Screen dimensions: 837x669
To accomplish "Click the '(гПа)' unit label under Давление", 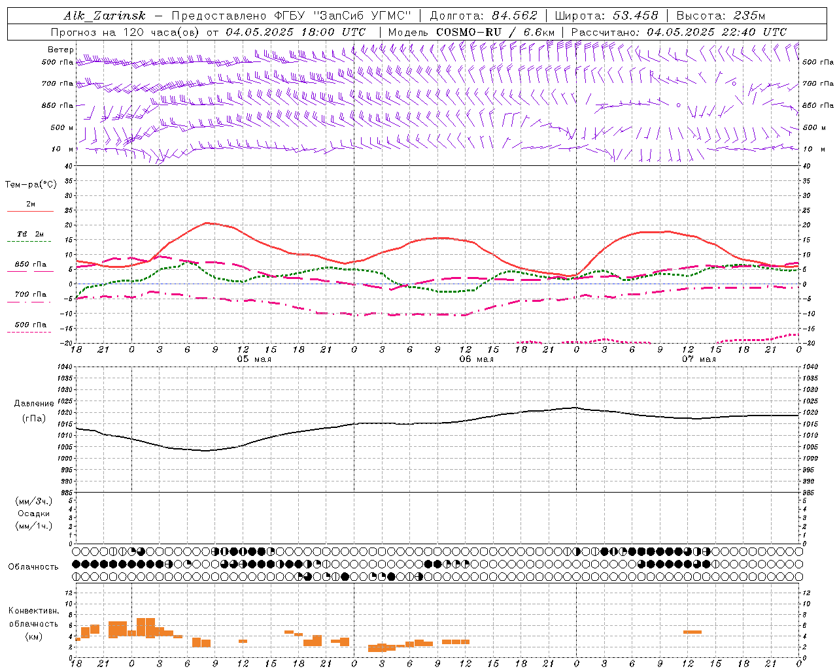I will 34,418.
